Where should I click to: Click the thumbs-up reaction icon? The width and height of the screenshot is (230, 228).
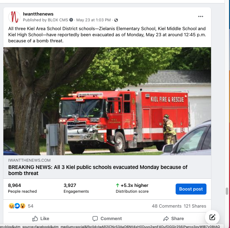pos(17,206)
